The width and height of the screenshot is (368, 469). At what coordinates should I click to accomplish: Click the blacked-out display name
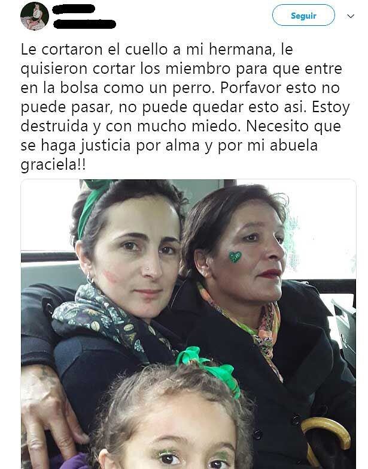74,9
